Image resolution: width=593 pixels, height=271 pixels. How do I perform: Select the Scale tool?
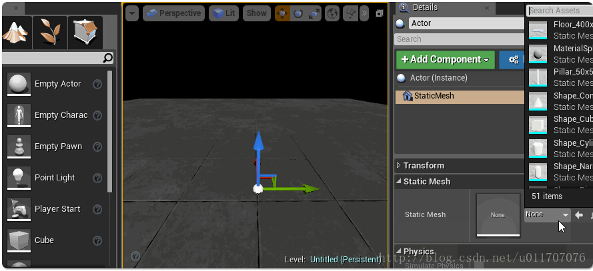(314, 13)
